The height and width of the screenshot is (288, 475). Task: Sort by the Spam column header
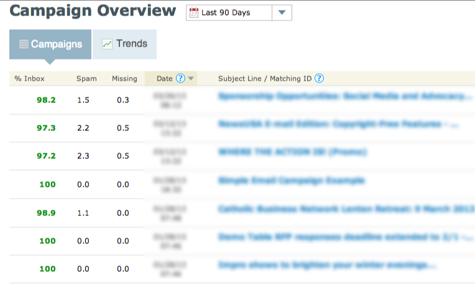(x=86, y=79)
